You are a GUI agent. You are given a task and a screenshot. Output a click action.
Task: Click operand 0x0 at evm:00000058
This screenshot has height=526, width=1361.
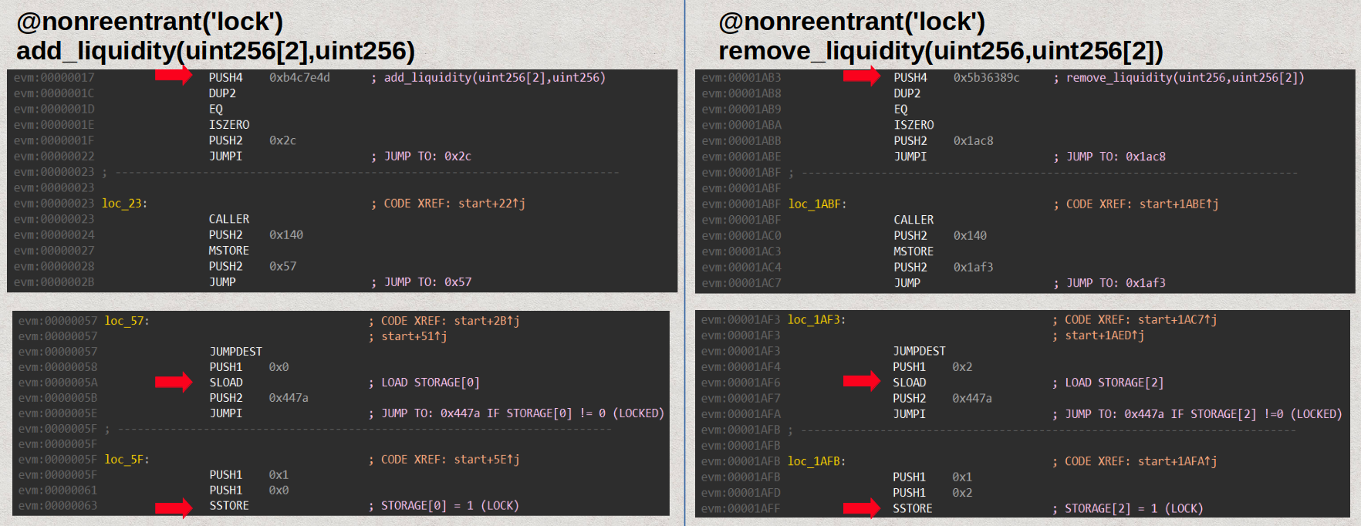point(279,367)
